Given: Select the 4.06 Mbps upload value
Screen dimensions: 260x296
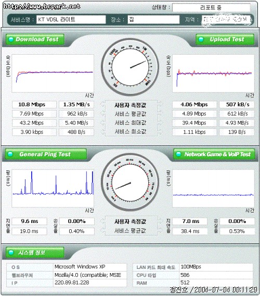Looking at the screenshot, I should tap(194, 104).
